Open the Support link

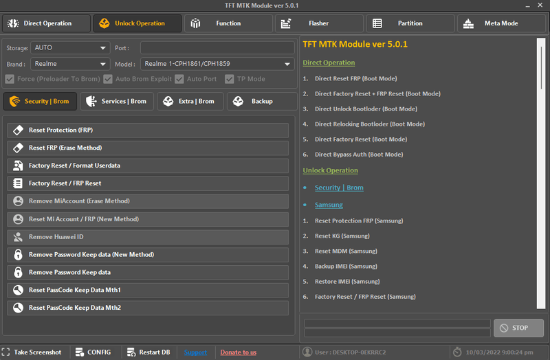[x=195, y=352]
